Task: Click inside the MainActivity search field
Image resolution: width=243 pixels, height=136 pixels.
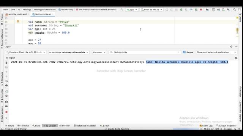Action: coord(145,52)
